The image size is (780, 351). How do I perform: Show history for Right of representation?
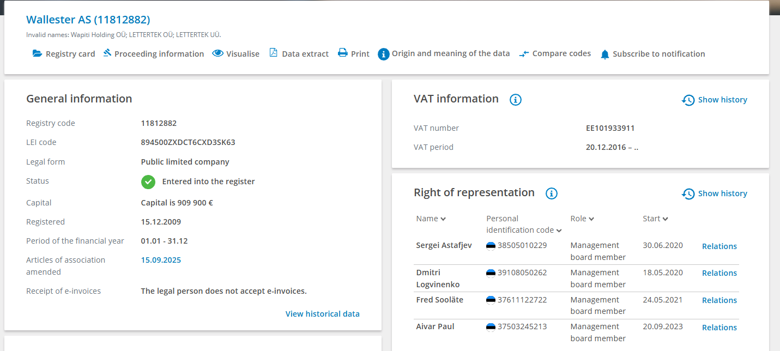coord(715,193)
